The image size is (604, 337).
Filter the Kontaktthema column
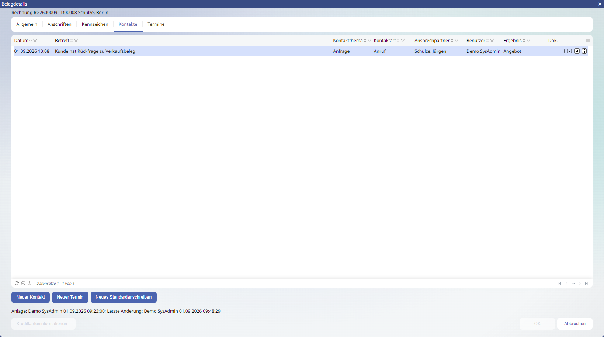click(369, 41)
